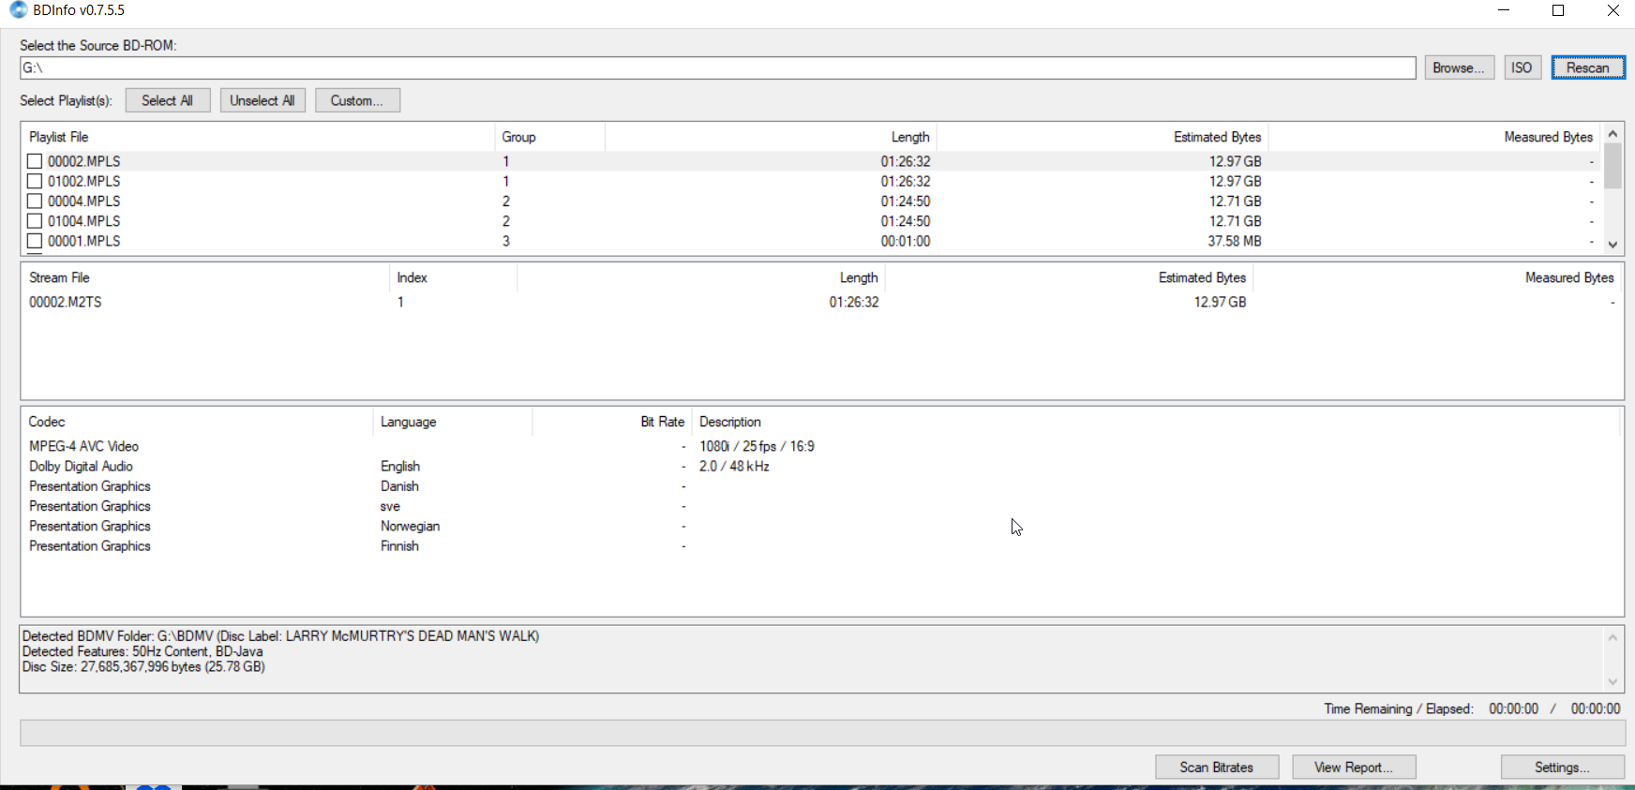The image size is (1635, 790).
Task: Select the Danish Presentation Graphics row
Action: click(x=822, y=486)
